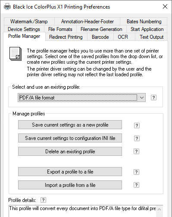Go to the OCR tab
This screenshot has height=217, width=172.
point(123,37)
